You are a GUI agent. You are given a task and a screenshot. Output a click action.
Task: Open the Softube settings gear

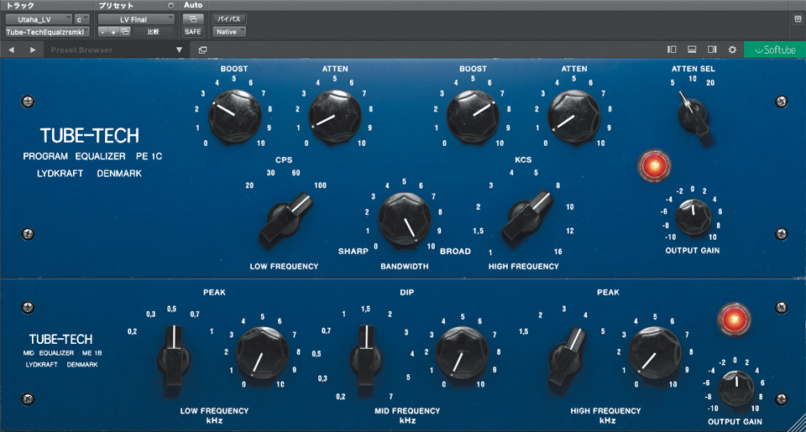pyautogui.click(x=732, y=49)
